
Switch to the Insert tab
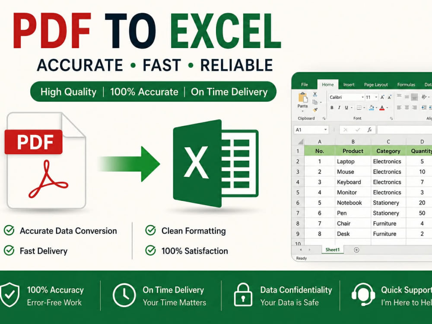click(349, 85)
